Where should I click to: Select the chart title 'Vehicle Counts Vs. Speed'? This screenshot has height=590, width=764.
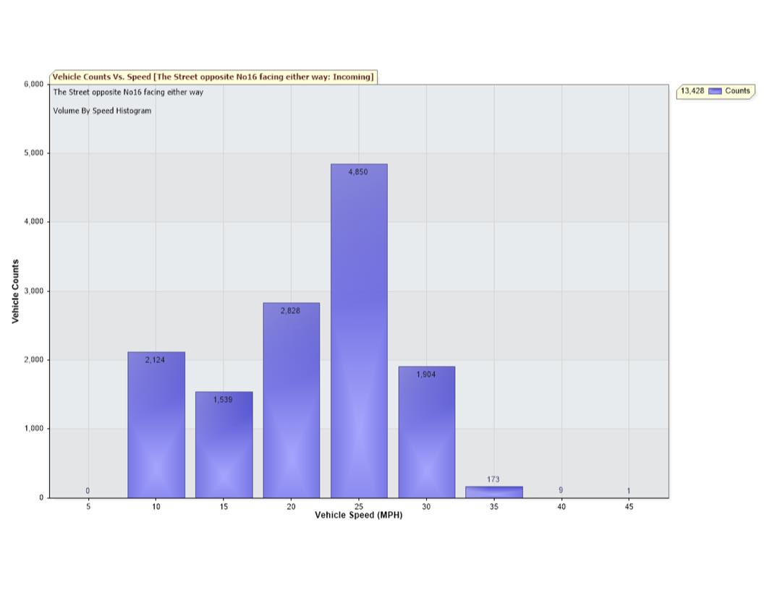(x=213, y=77)
